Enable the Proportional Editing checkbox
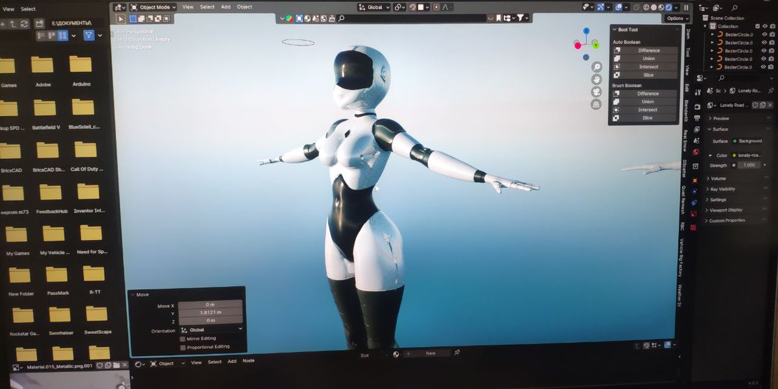778x389 pixels. [x=182, y=347]
